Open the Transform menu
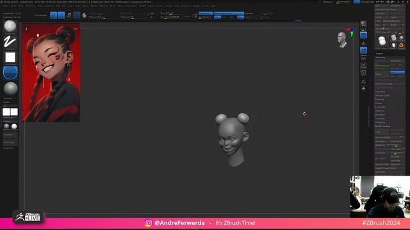 point(186,6)
